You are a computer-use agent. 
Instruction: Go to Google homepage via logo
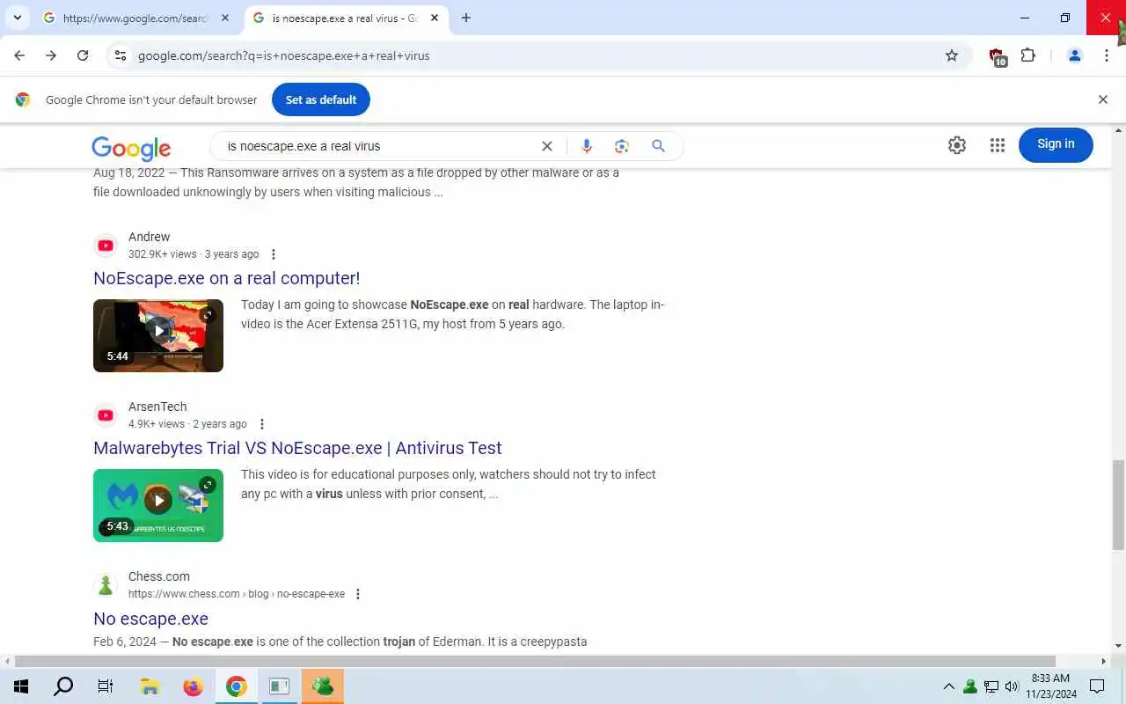pyautogui.click(x=131, y=148)
